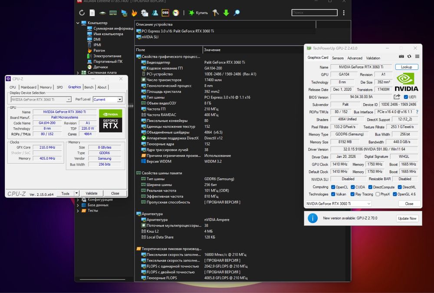This screenshot has height=293, width=434.
Task: Expand the Тесты tree node
Action: (x=78, y=211)
